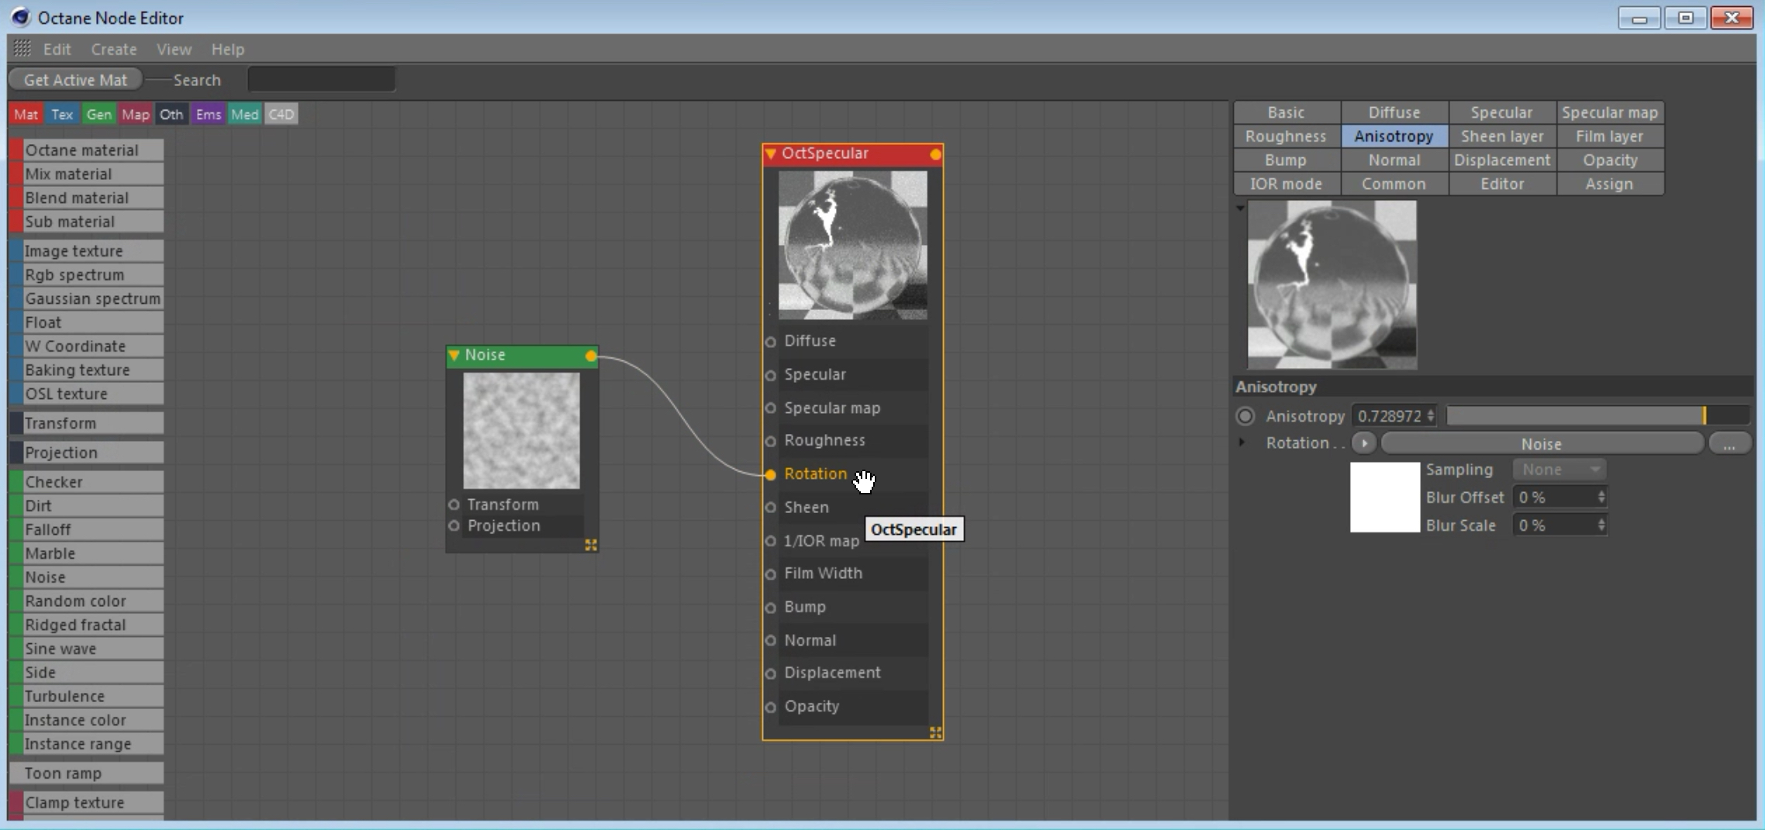The image size is (1765, 830).
Task: Click the Diffuse input port on OctSpecular
Action: pos(771,342)
